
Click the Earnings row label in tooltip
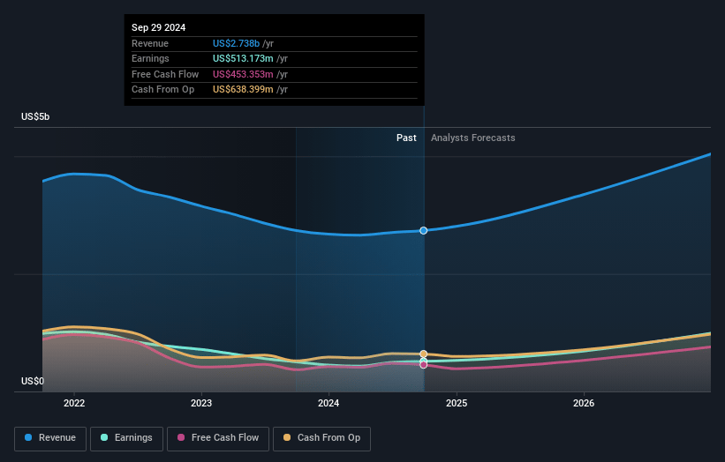(x=150, y=58)
